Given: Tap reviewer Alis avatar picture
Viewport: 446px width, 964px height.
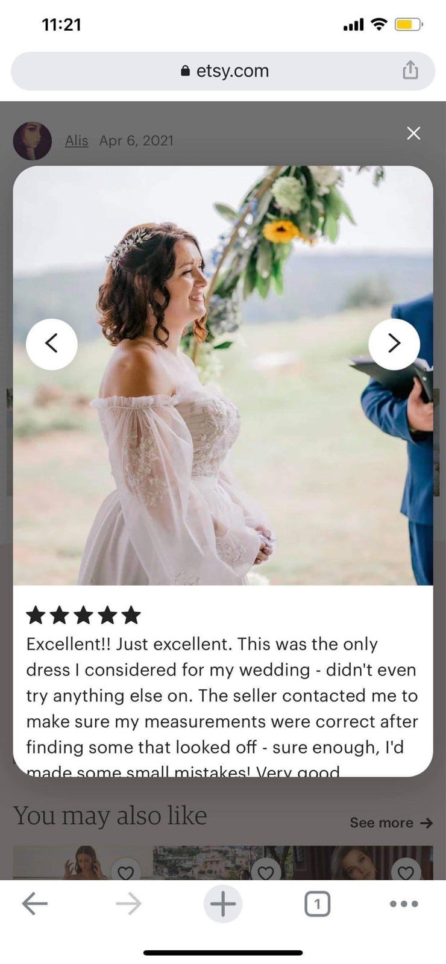Looking at the screenshot, I should (x=32, y=140).
